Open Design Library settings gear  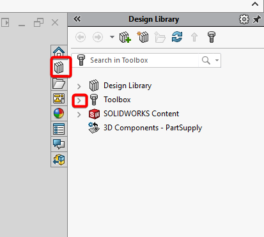(x=244, y=19)
